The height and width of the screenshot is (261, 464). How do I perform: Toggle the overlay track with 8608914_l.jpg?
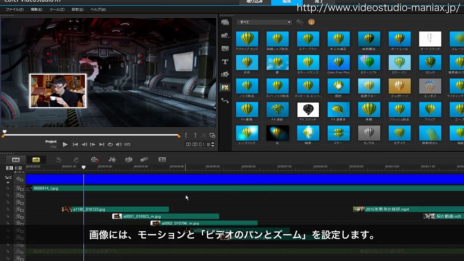[x=20, y=188]
